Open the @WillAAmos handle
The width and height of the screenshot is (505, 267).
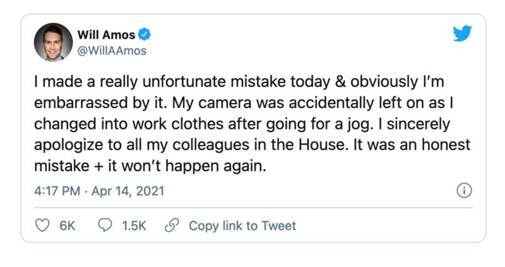(x=112, y=50)
